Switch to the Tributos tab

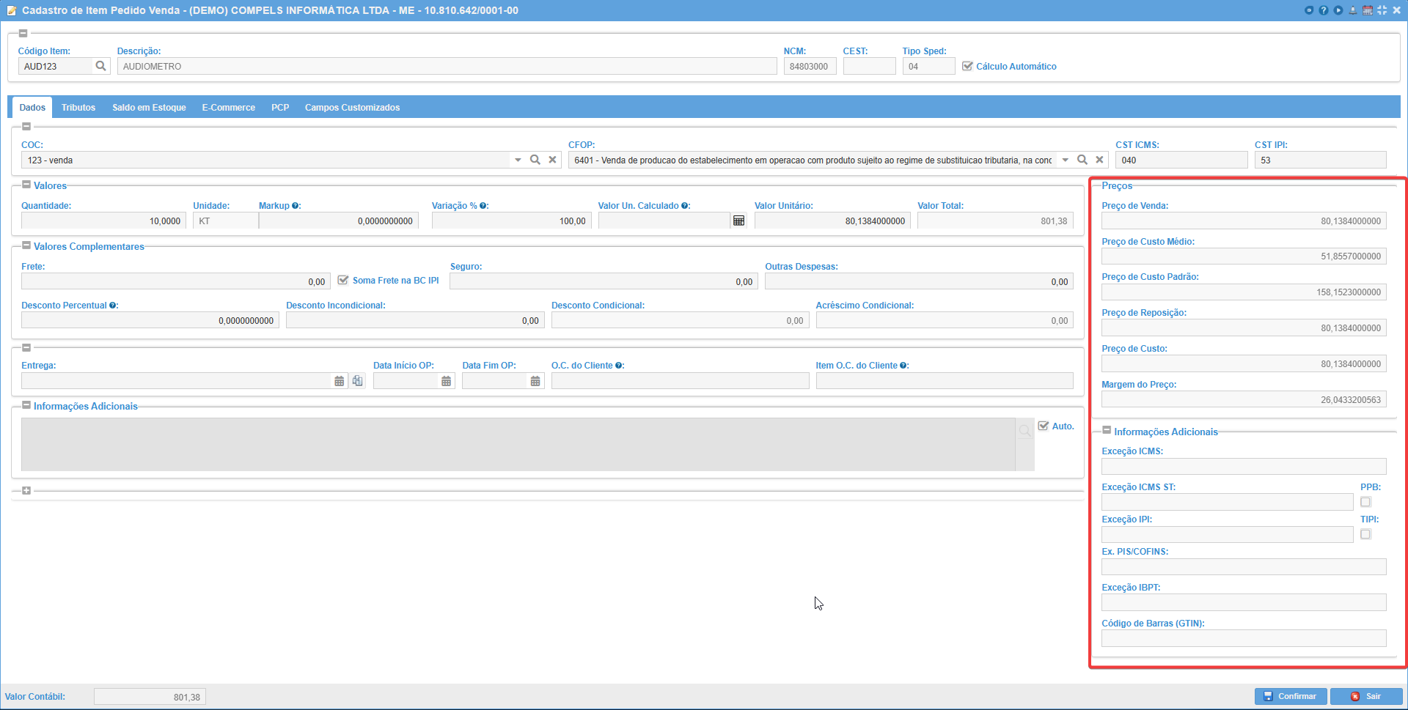(78, 107)
